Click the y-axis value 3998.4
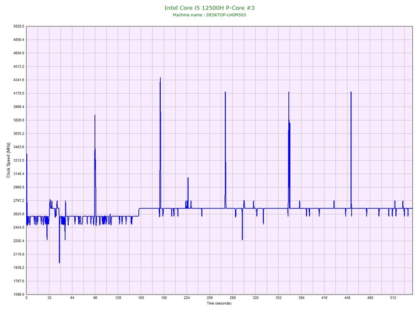419x314 pixels. click(19, 107)
